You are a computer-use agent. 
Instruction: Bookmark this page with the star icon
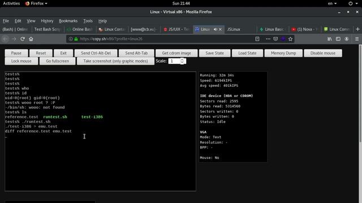[290, 39]
